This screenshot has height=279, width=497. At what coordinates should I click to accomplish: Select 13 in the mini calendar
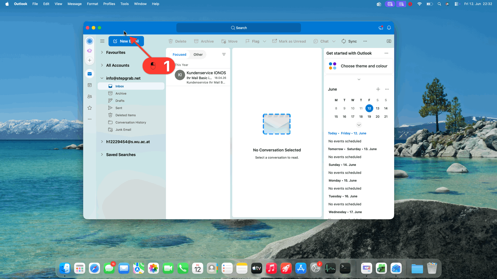378,108
